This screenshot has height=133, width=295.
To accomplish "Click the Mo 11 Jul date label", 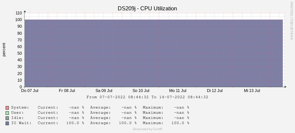I will 178,91.
